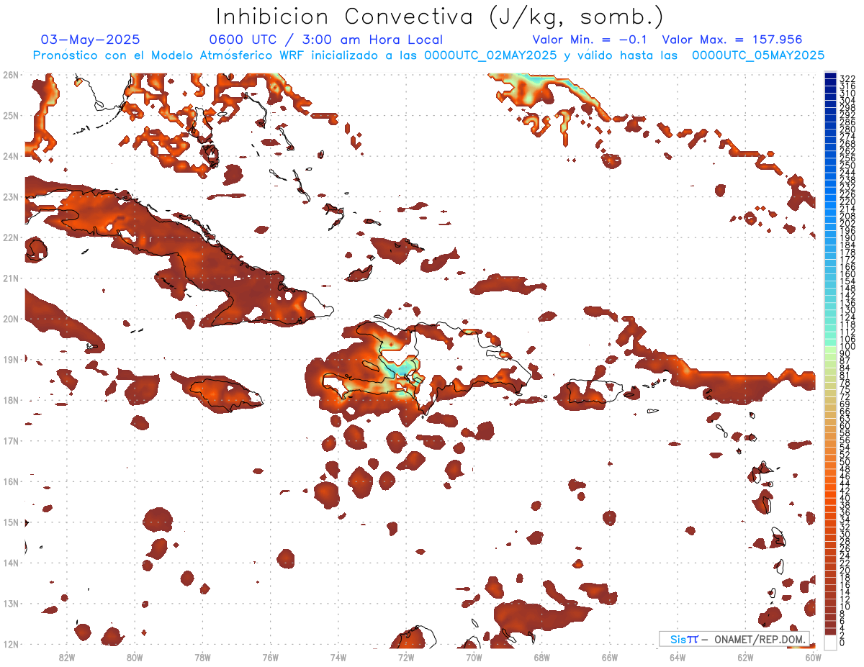Click the 26N latitude label
The height and width of the screenshot is (667, 864).
(x=11, y=75)
